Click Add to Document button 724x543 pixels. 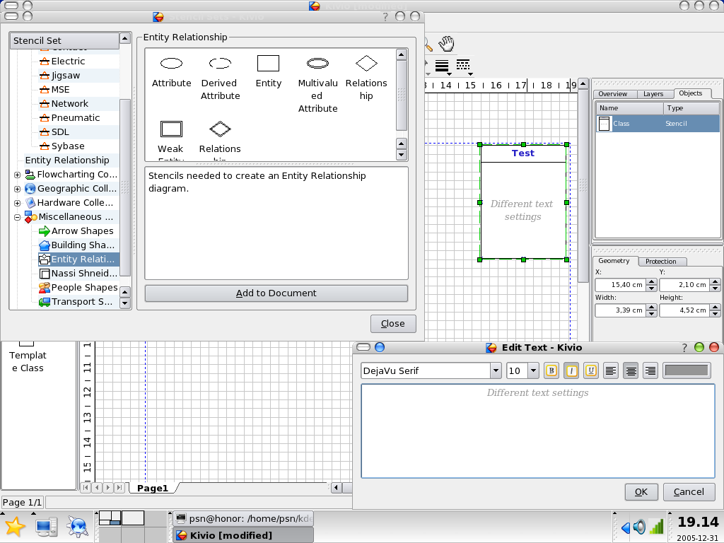(x=276, y=293)
